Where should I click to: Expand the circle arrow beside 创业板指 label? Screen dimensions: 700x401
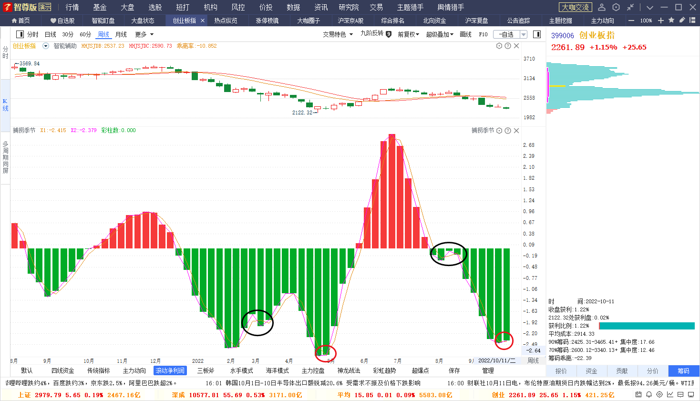tap(46, 46)
